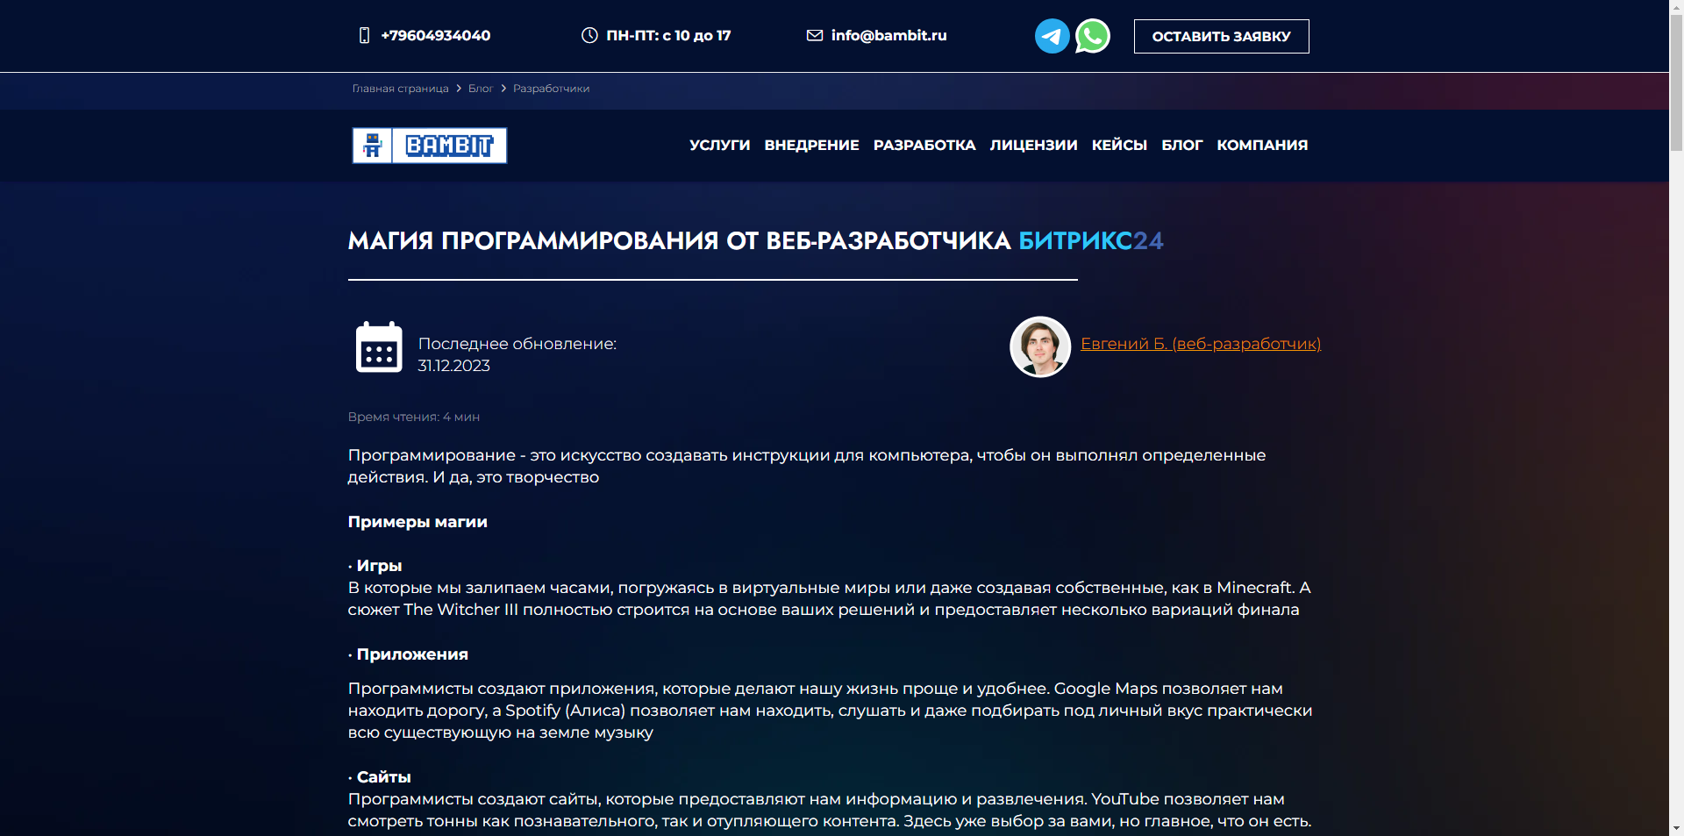Image resolution: width=1684 pixels, height=836 pixels.
Task: Open the КОМПАНИЯ menu item
Action: 1262,145
